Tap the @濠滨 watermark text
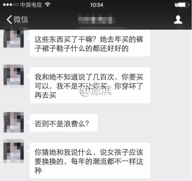The width and height of the screenshot is (192, 181). coord(96,91)
